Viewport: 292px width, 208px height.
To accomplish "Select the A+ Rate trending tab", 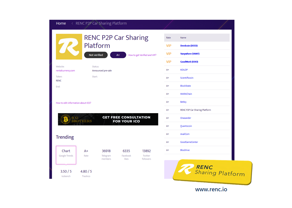I will tap(86, 153).
